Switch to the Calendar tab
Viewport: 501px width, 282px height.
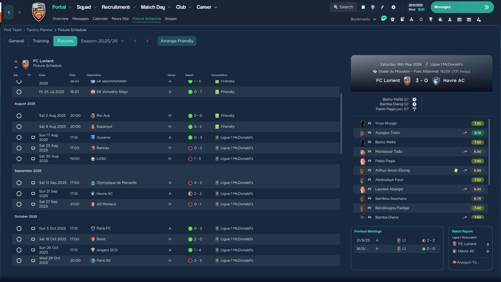(100, 19)
